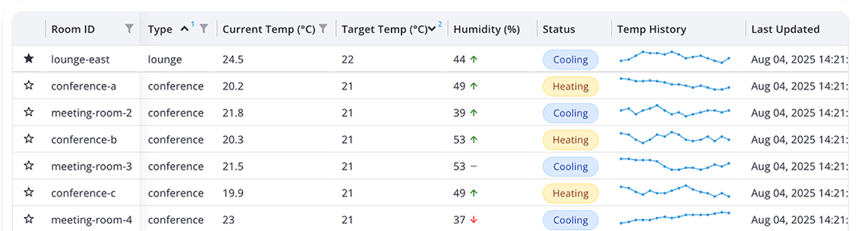860x231 pixels.
Task: Star the meeting-room-2 row
Action: click(28, 112)
